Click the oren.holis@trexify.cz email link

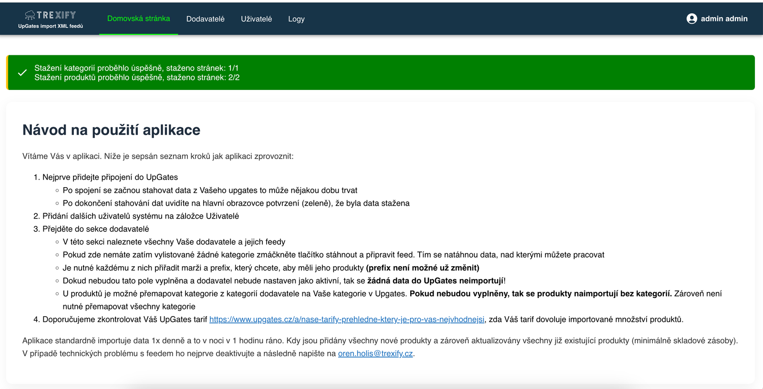pyautogui.click(x=375, y=354)
